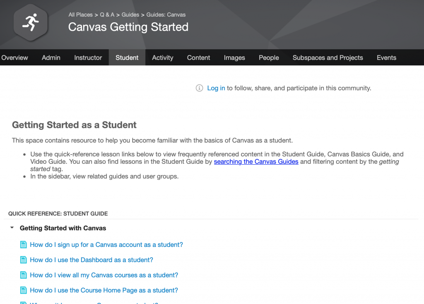Image resolution: width=424 pixels, height=304 pixels.
Task: Click the All Places breadcrumb link
Action: (81, 15)
